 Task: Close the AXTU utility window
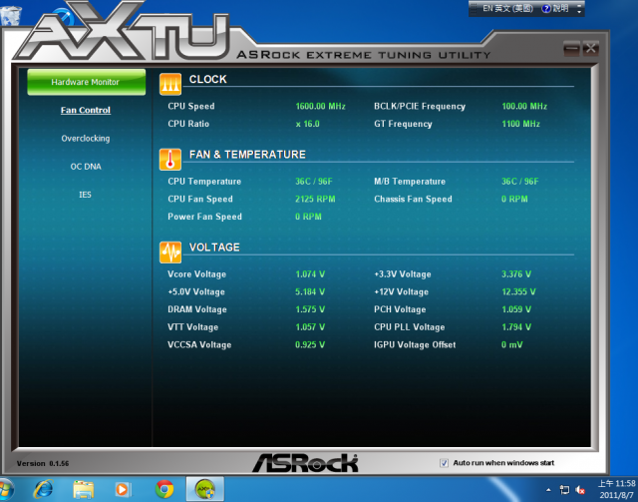[590, 49]
